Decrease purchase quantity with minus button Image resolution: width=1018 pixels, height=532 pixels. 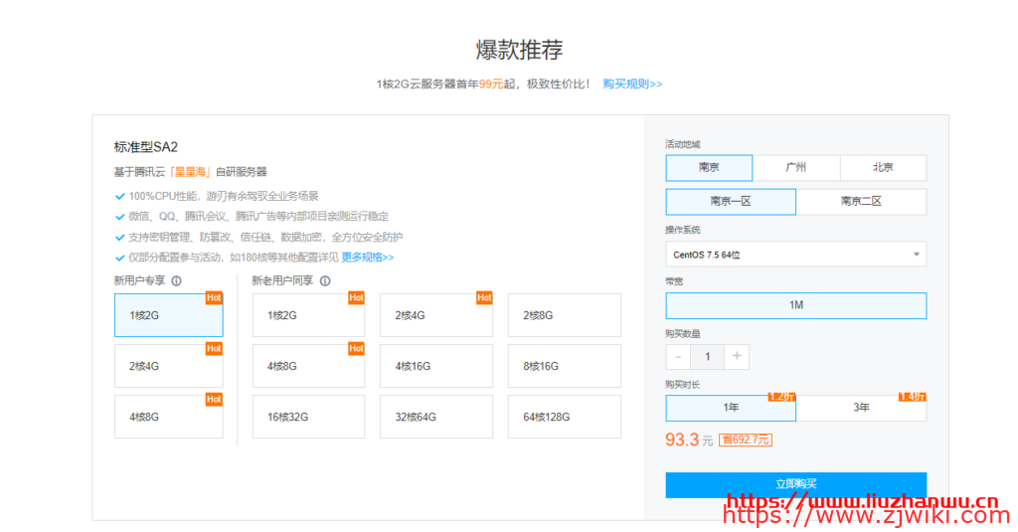tap(678, 357)
